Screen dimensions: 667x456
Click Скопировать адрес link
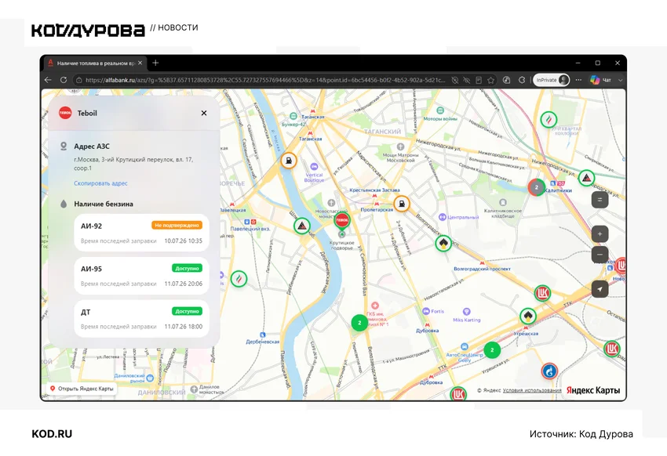pyautogui.click(x=100, y=183)
